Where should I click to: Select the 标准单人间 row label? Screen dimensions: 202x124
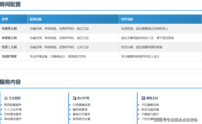[9, 29]
